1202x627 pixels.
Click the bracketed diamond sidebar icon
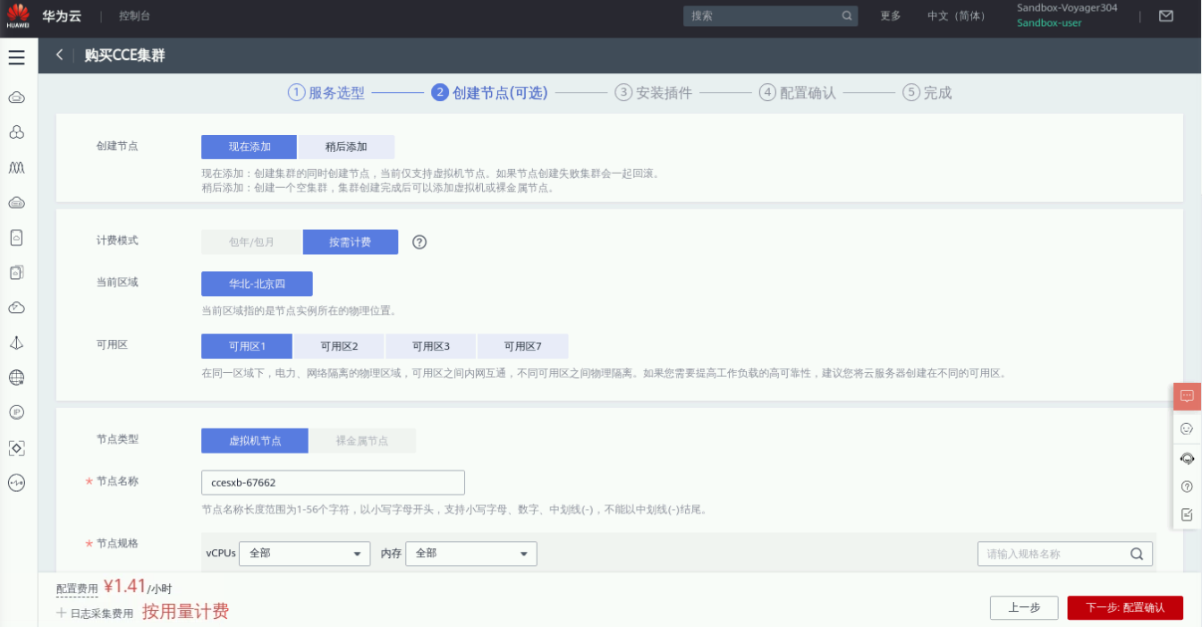[x=16, y=447]
